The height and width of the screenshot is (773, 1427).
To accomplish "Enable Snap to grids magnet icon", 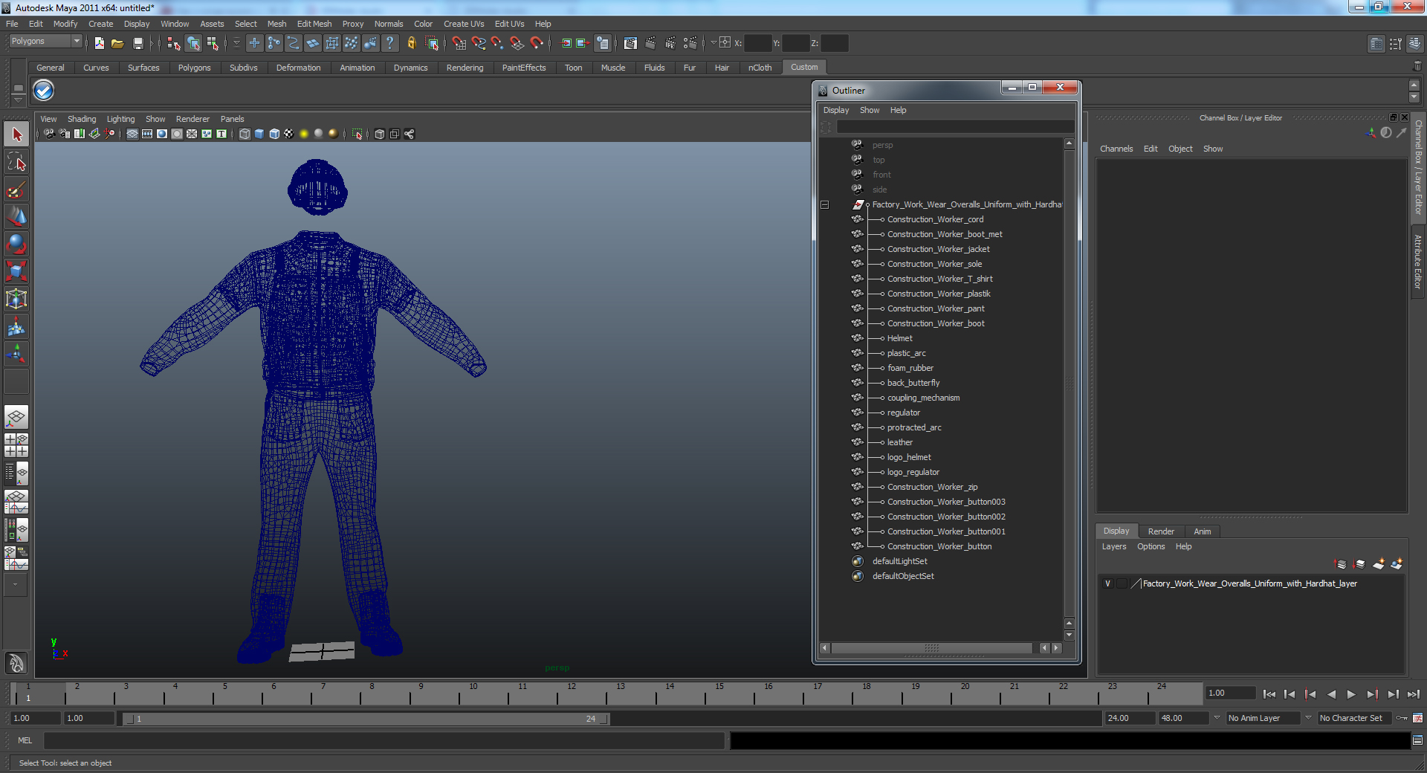I will pos(459,44).
